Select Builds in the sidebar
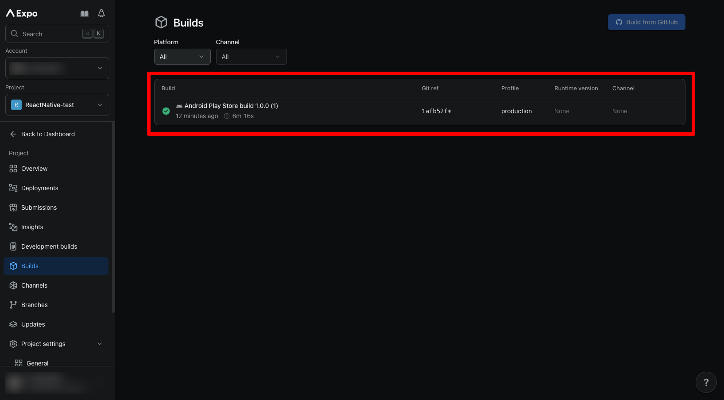724x400 pixels. (x=56, y=266)
